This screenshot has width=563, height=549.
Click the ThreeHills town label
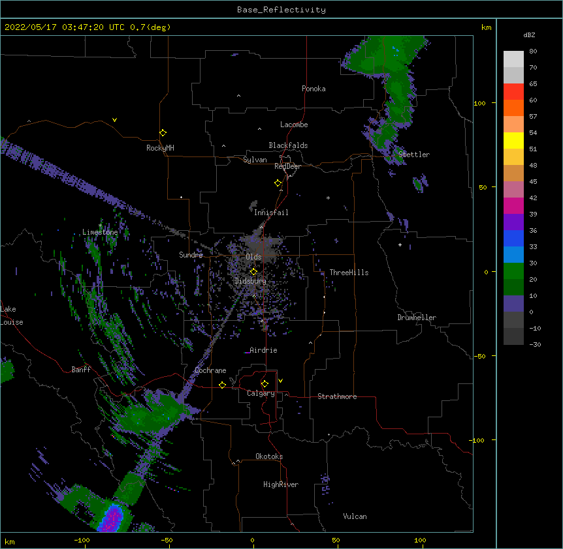pos(349,273)
